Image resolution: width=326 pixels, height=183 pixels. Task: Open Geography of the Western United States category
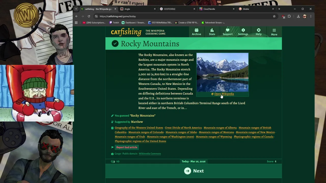[x=139, y=128]
